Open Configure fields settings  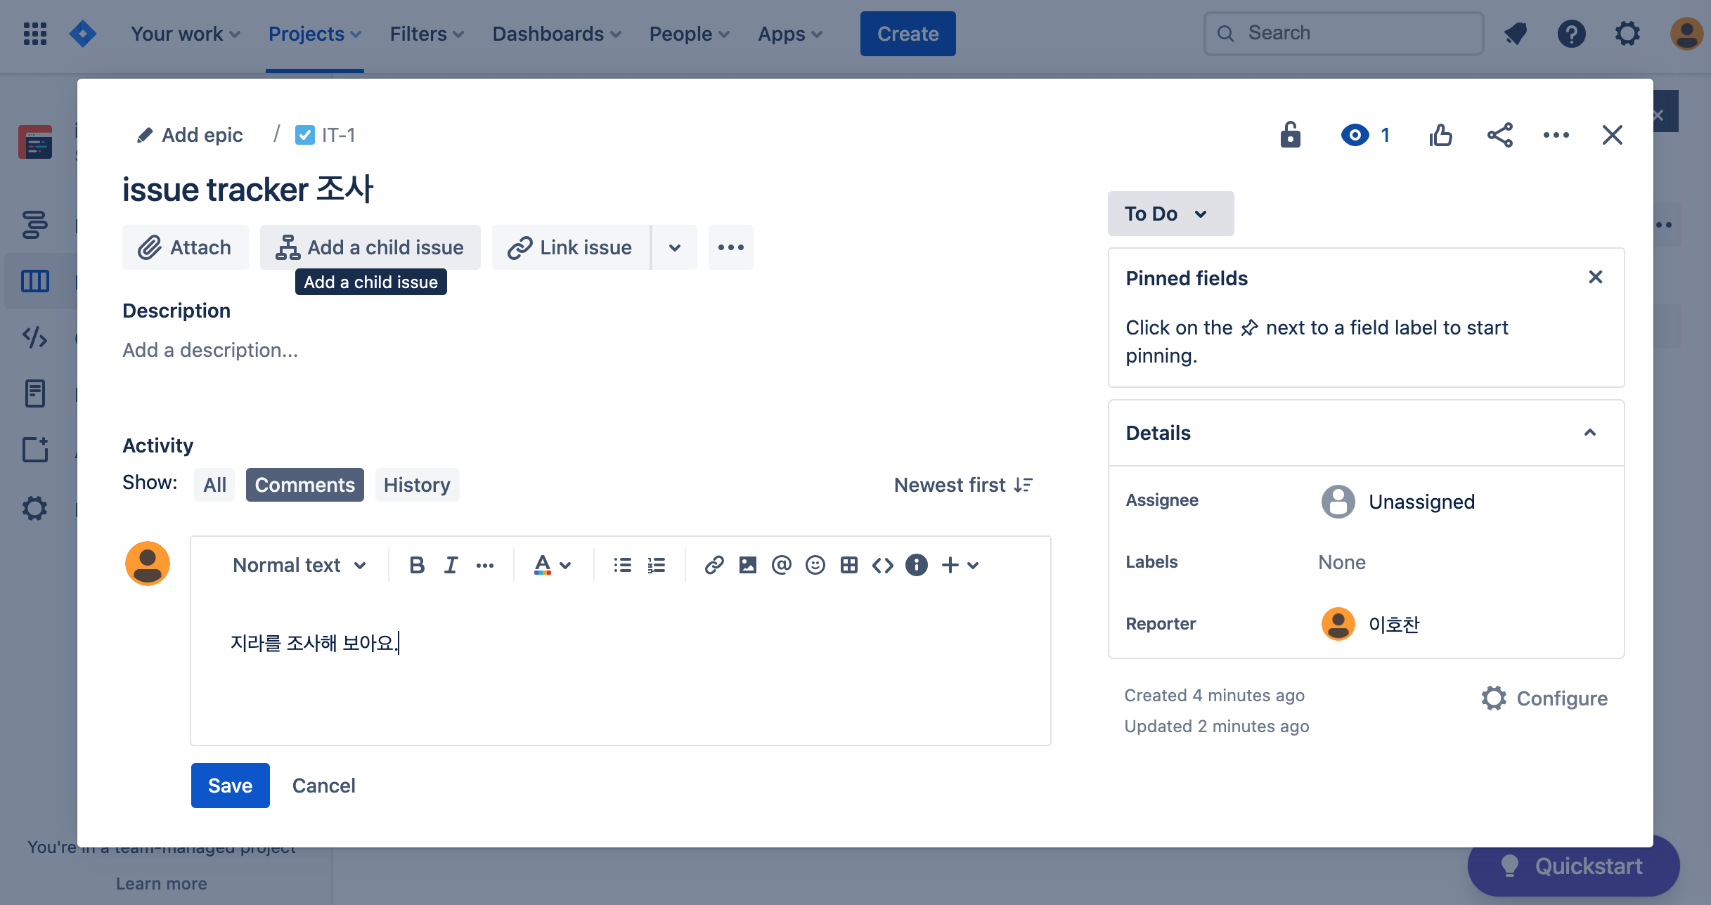click(1544, 698)
